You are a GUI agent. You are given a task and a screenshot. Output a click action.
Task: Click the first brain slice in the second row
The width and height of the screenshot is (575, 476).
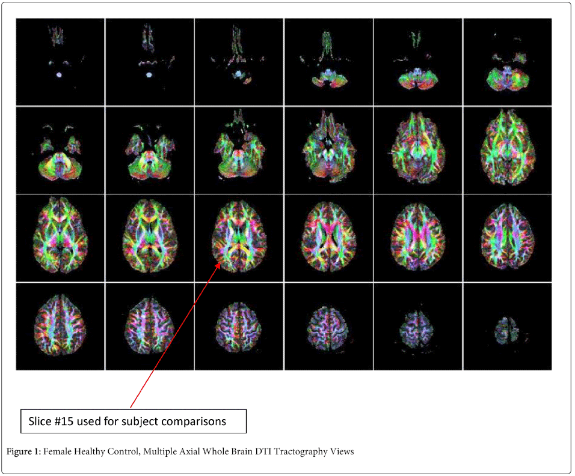[x=60, y=149]
